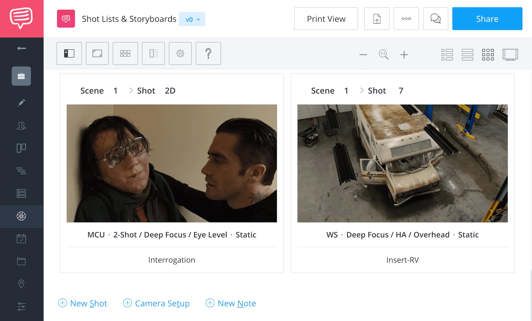Click the pink project chat badge icon

tap(66, 19)
